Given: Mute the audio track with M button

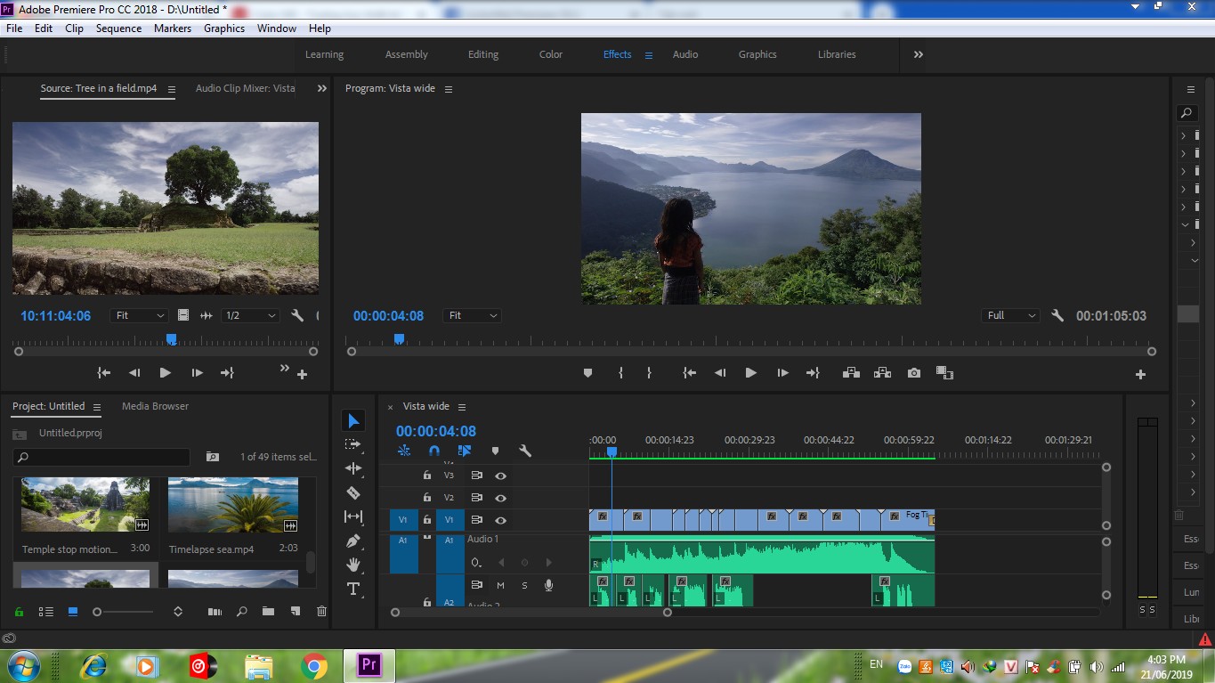Looking at the screenshot, I should click(500, 585).
